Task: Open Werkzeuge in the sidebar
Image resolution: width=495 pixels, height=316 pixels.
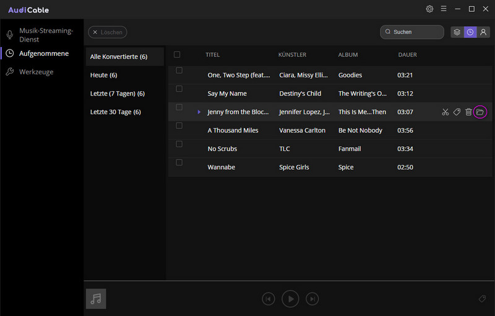Action: pos(36,72)
